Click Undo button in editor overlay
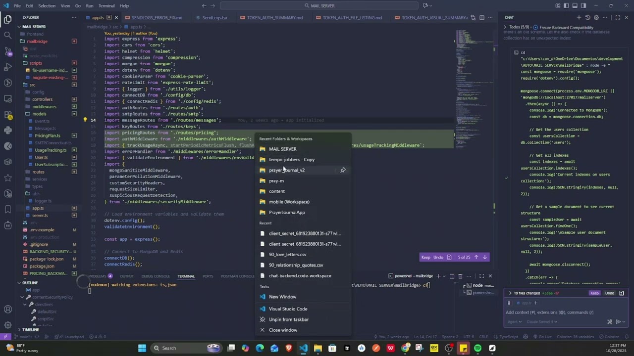Screen dimensions: 634x356 (x=438, y=257)
